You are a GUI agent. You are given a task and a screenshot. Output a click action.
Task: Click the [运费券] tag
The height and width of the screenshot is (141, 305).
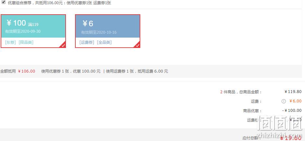(x=87, y=42)
